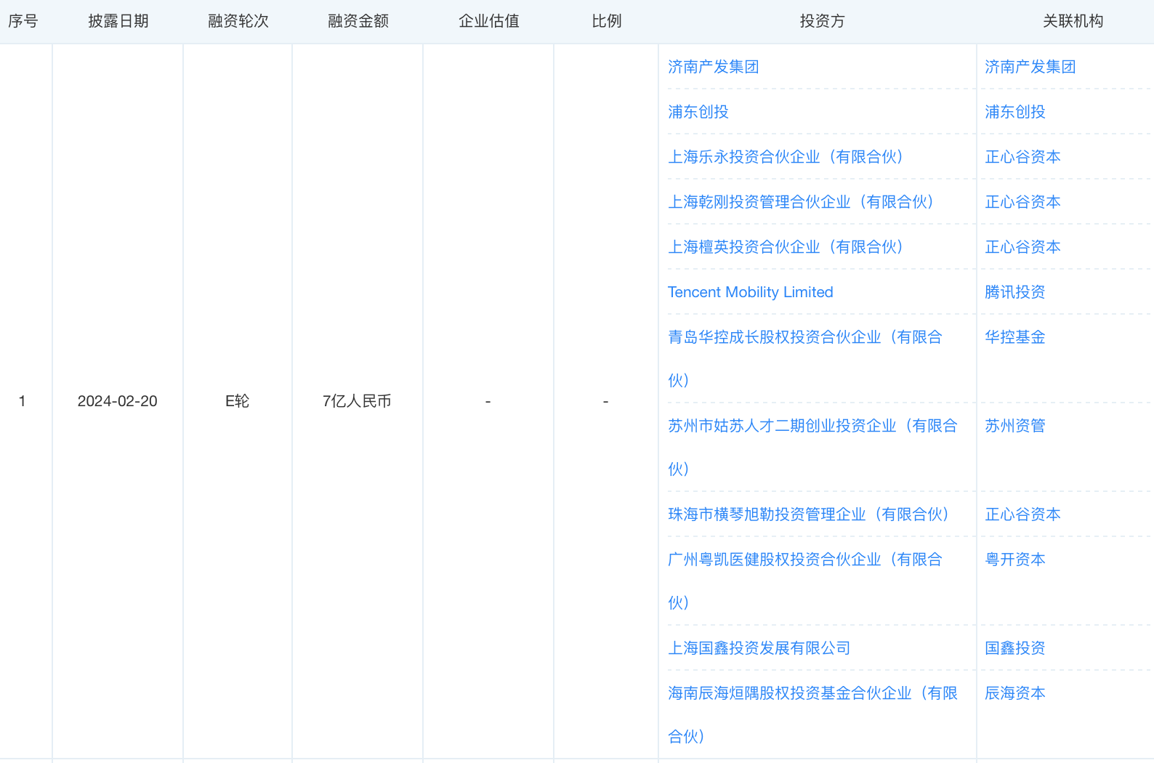
Task: Open investor 珠海市横琴旭勒投资管理企业
Action: point(809,514)
